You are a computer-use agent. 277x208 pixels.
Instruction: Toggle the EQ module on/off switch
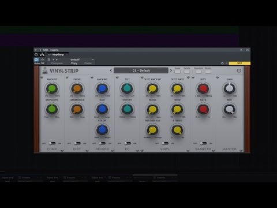point(128,143)
